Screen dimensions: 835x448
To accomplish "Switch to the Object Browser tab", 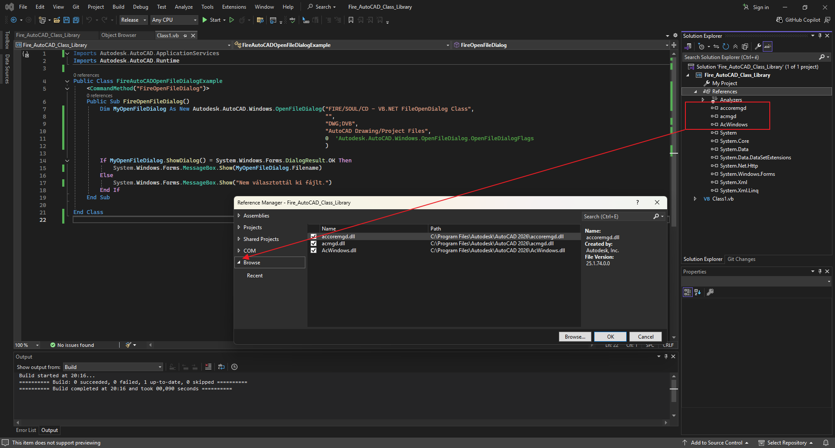I will 119,35.
